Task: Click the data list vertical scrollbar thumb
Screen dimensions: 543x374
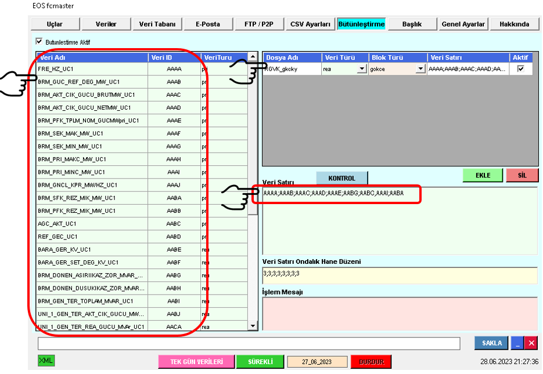Action: pos(253,137)
